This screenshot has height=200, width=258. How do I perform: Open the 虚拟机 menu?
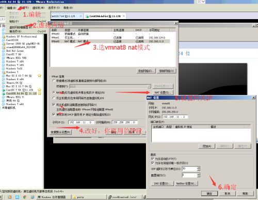tap(38, 8)
